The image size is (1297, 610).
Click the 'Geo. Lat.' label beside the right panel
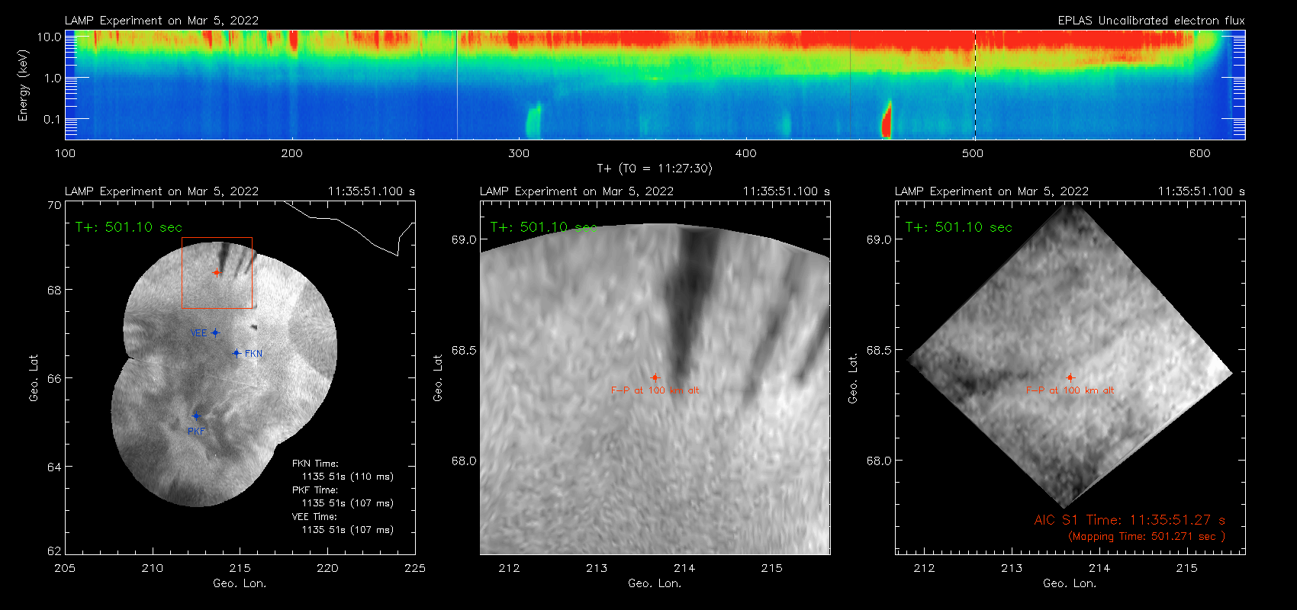click(x=853, y=378)
